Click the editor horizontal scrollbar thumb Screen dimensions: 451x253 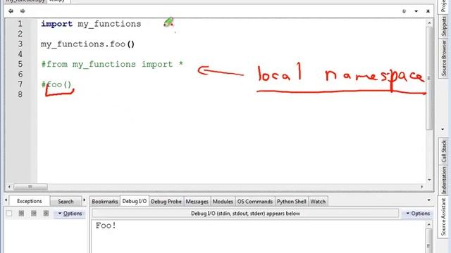pos(30,187)
